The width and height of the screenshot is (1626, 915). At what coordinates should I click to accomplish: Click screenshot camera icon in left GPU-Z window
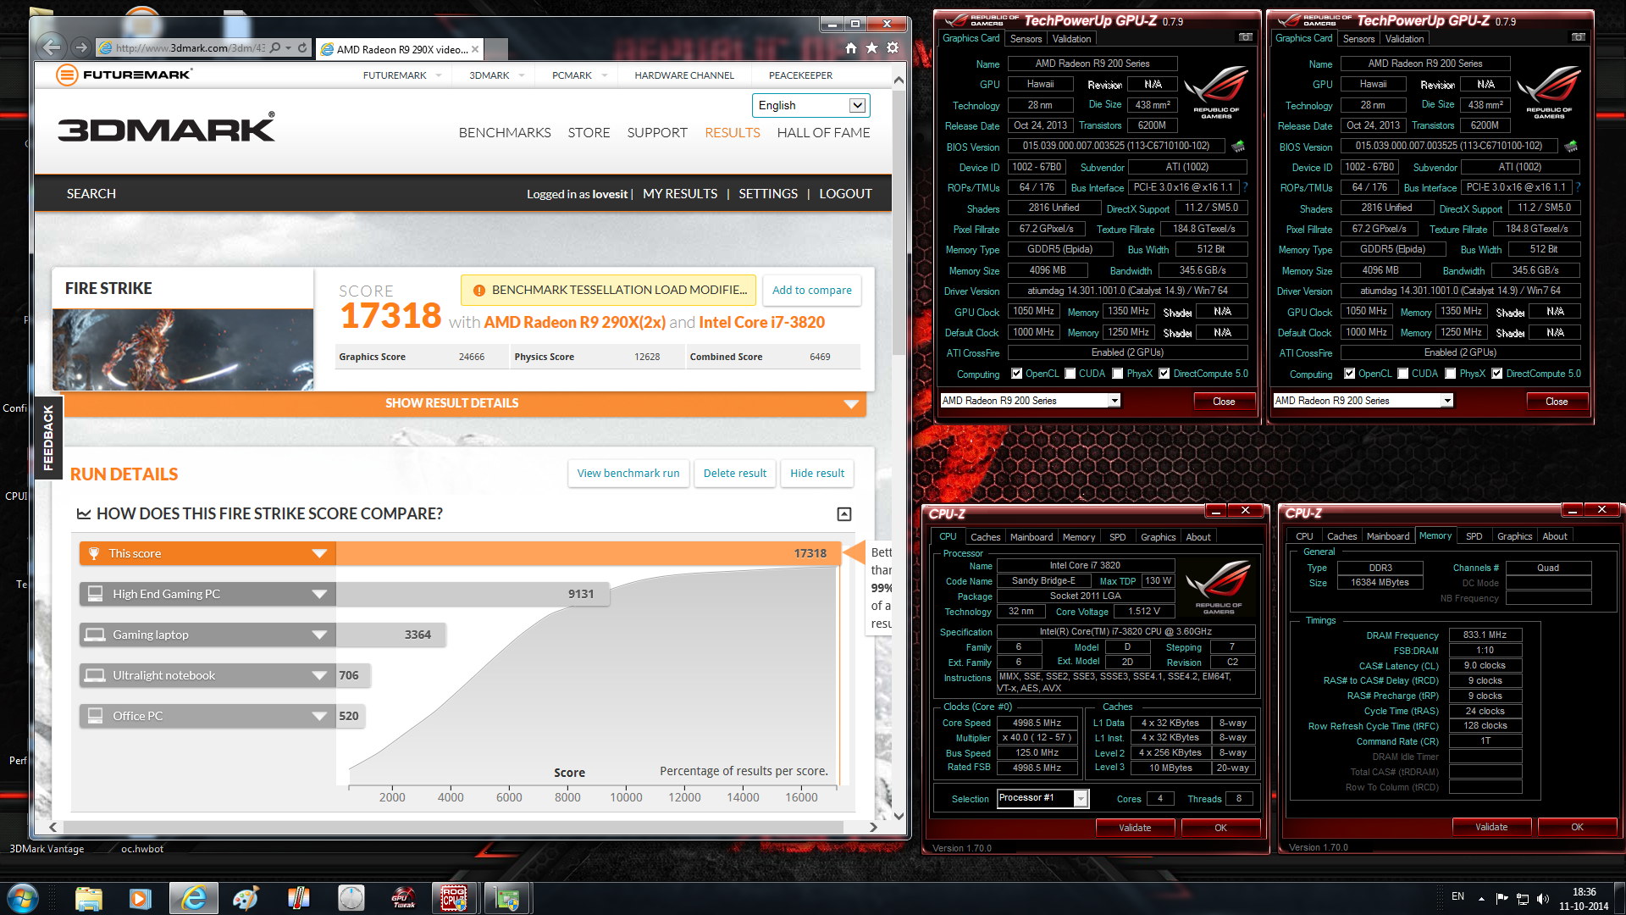(1246, 37)
